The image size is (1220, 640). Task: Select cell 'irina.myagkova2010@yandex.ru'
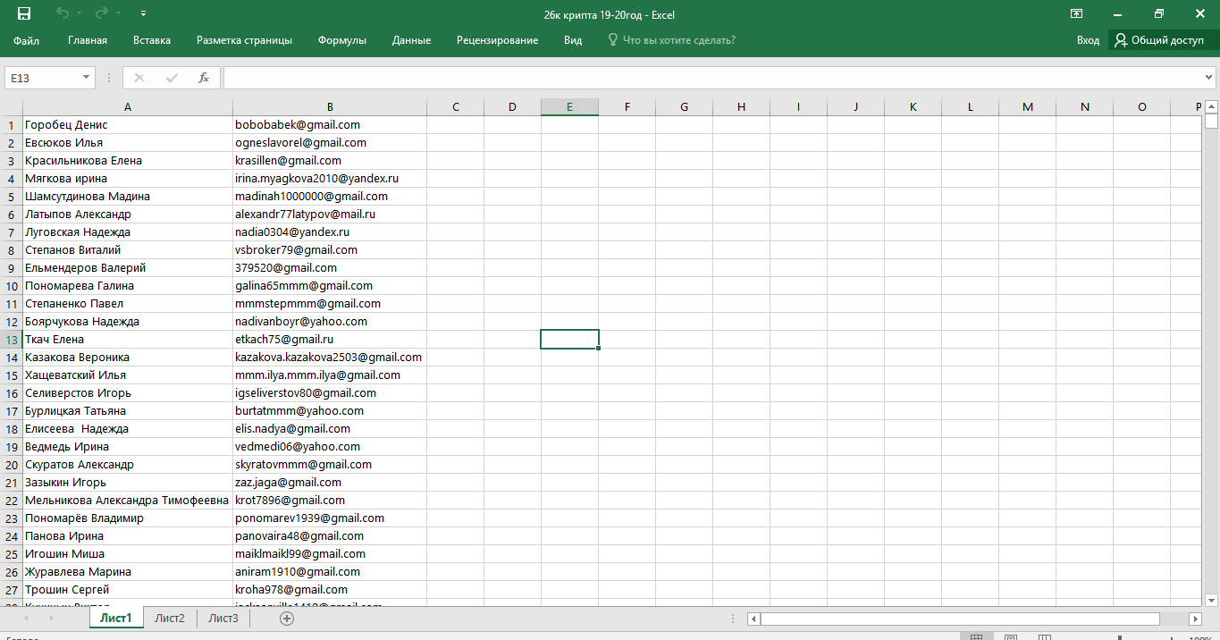point(330,179)
